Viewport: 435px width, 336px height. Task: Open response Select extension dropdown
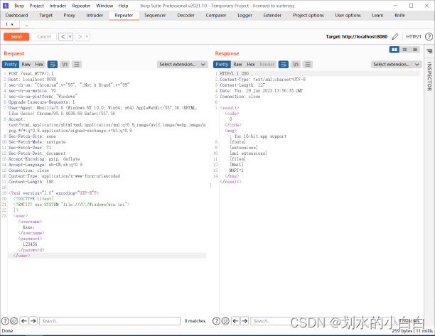click(396, 65)
